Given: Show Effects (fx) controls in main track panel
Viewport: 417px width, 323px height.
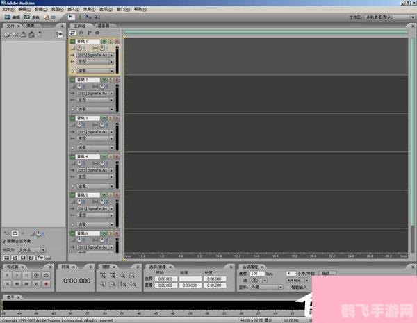Looking at the screenshot, I should 81,33.
